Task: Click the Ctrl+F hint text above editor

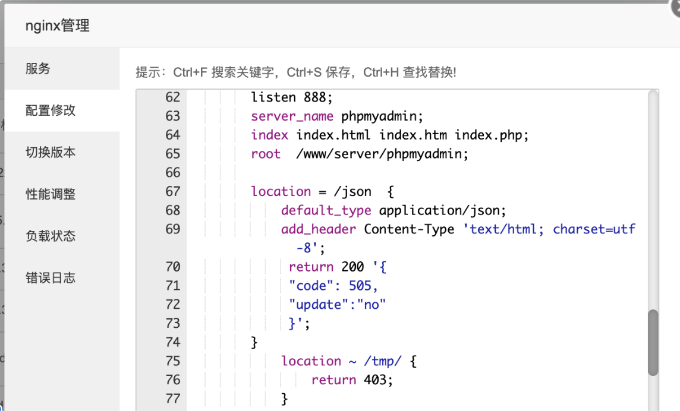Action: click(296, 72)
